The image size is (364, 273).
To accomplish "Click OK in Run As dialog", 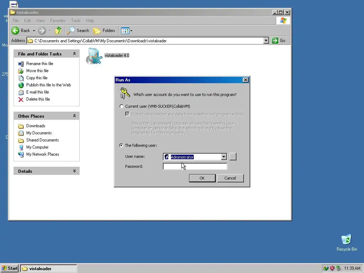I will 202,178.
